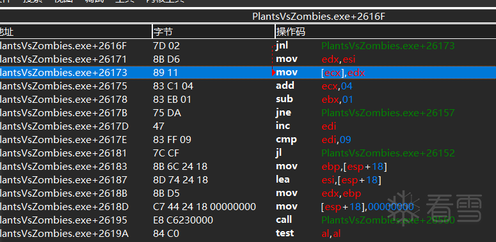The width and height of the screenshot is (496, 242).
Task: Click the test al,al instruction row
Action: (x=248, y=234)
